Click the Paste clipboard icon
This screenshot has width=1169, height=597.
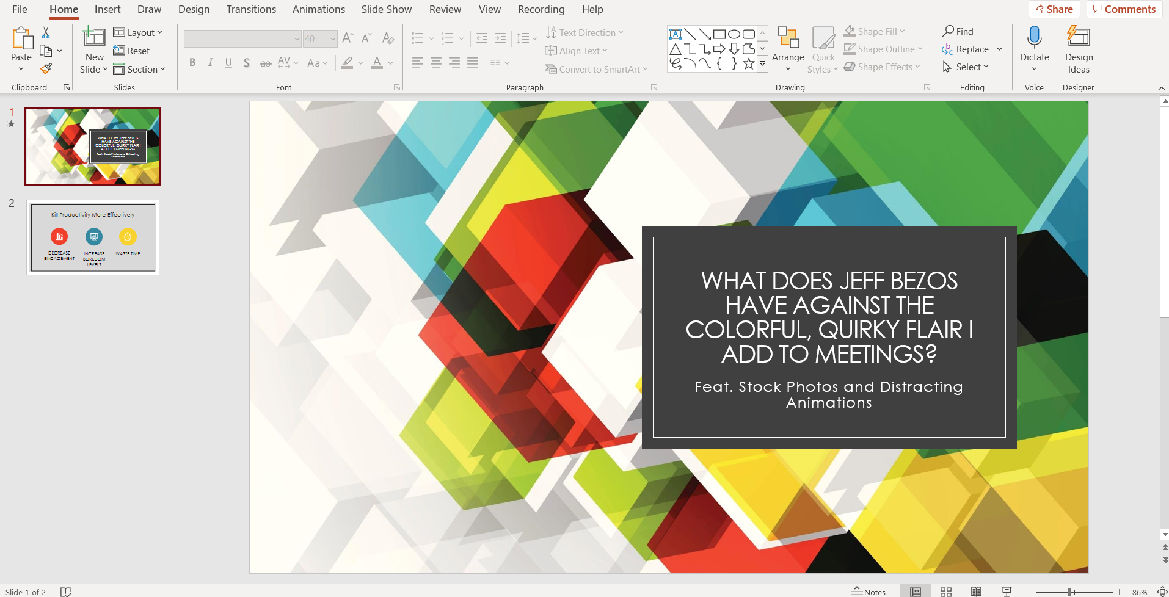pos(22,38)
